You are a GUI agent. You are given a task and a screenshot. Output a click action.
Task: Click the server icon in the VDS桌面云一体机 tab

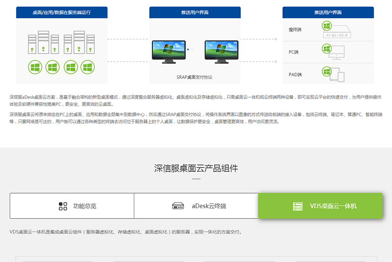(x=298, y=206)
